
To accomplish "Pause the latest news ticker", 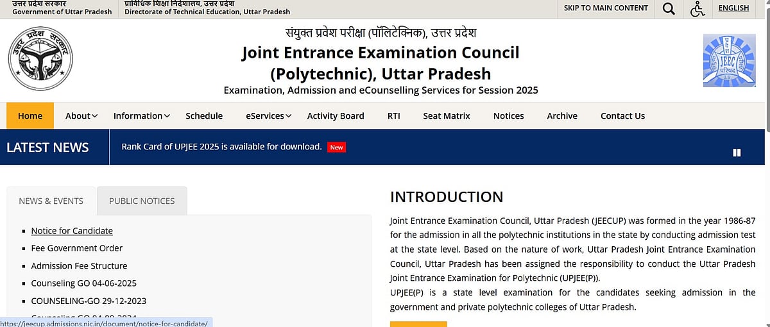I will [x=737, y=153].
